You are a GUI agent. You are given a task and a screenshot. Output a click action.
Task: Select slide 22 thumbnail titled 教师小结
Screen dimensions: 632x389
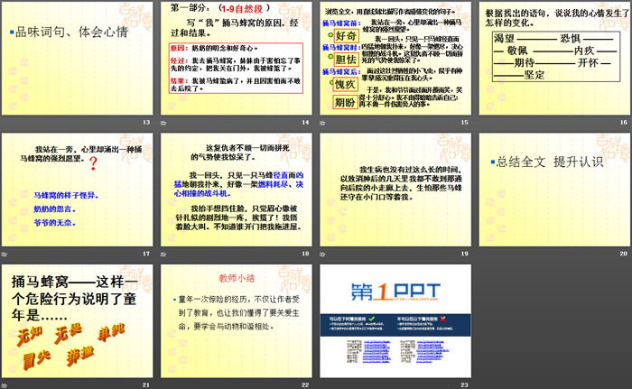[237, 321]
